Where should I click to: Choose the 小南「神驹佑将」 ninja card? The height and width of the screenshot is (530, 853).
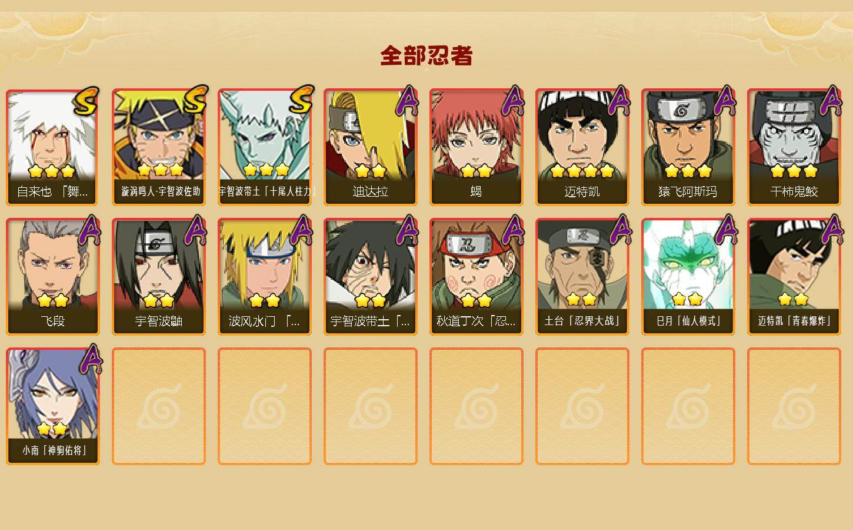pos(53,406)
